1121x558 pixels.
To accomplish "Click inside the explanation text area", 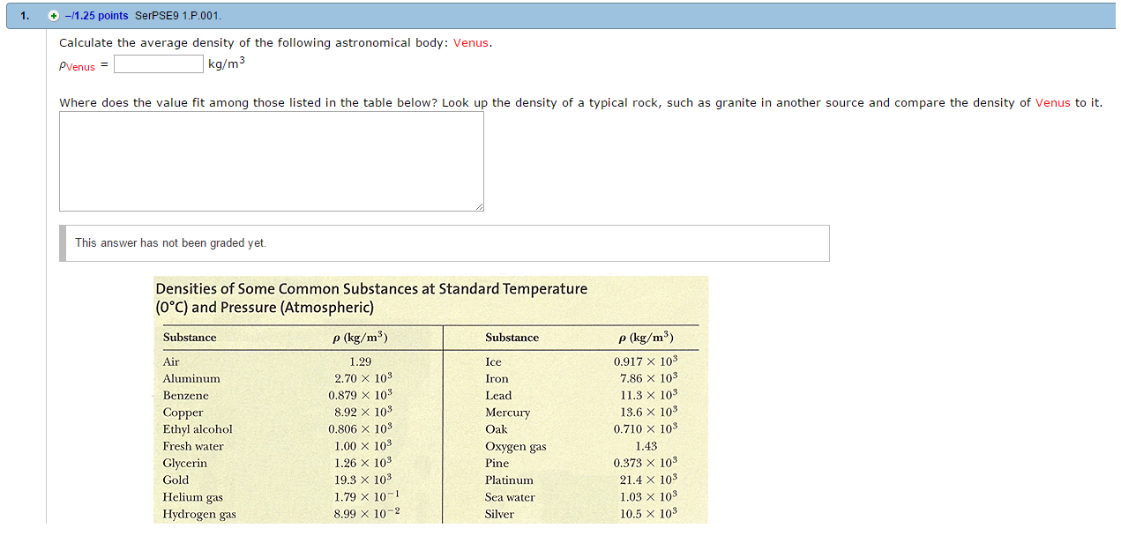I will point(270,160).
